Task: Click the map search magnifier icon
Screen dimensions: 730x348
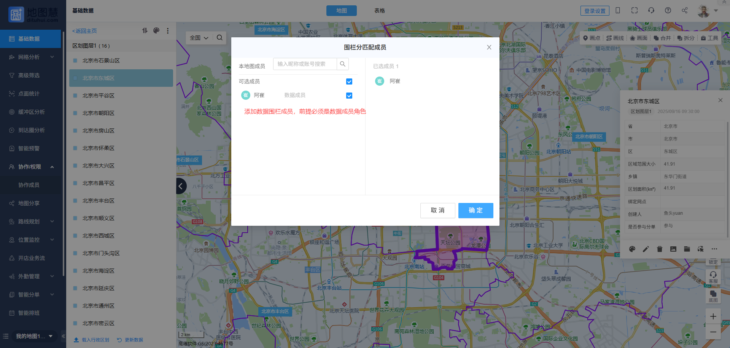Action: [219, 38]
